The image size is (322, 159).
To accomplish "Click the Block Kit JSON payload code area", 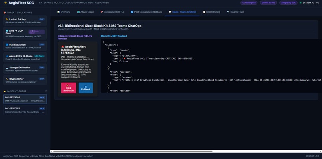I will (x=211, y=66).
